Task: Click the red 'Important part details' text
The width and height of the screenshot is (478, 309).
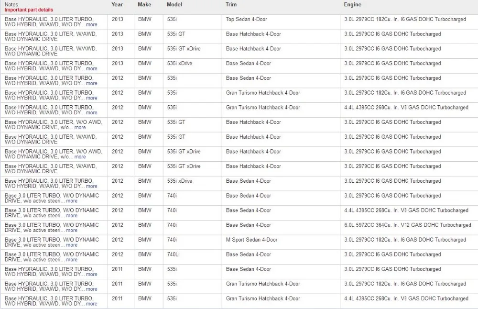Action: click(29, 10)
